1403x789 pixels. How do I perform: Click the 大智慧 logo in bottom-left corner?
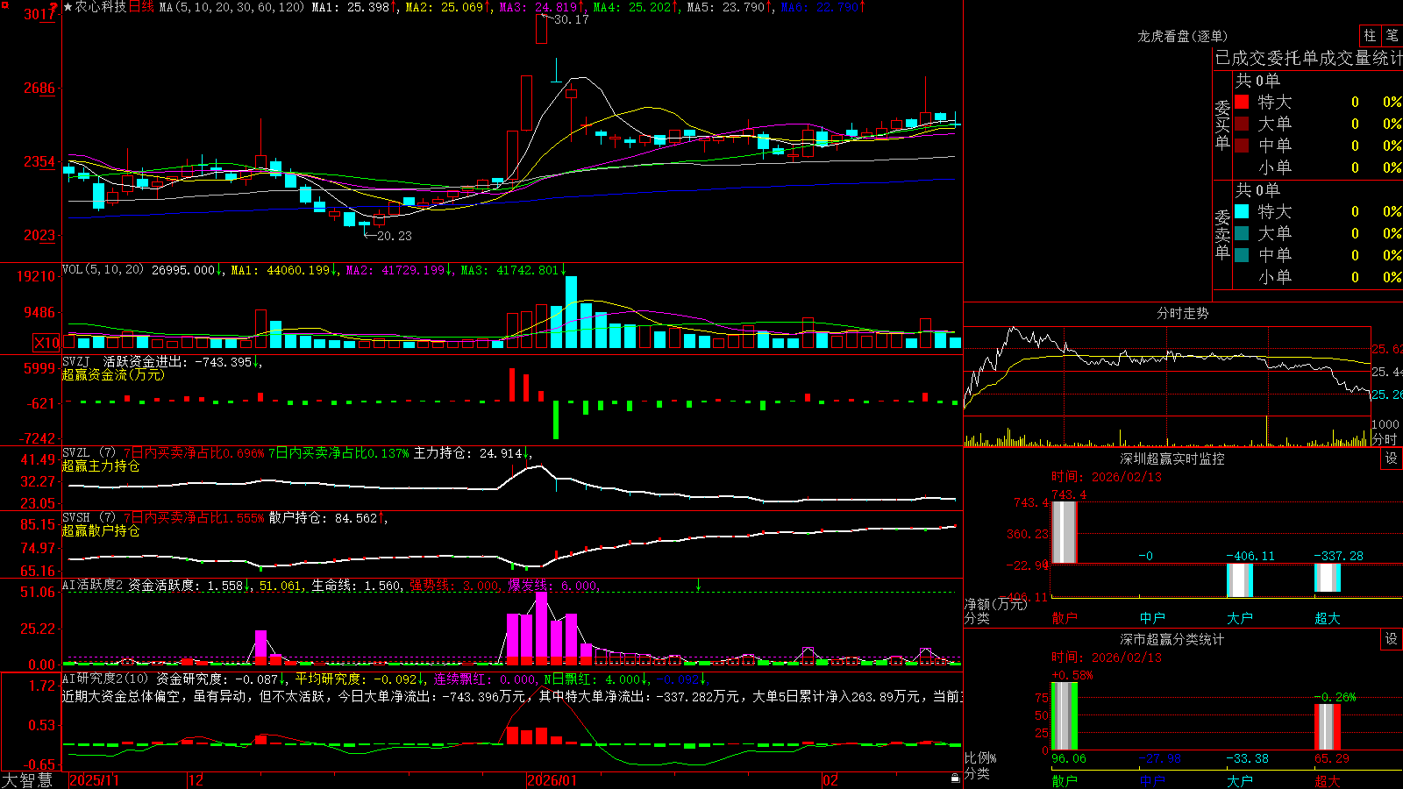(x=28, y=779)
